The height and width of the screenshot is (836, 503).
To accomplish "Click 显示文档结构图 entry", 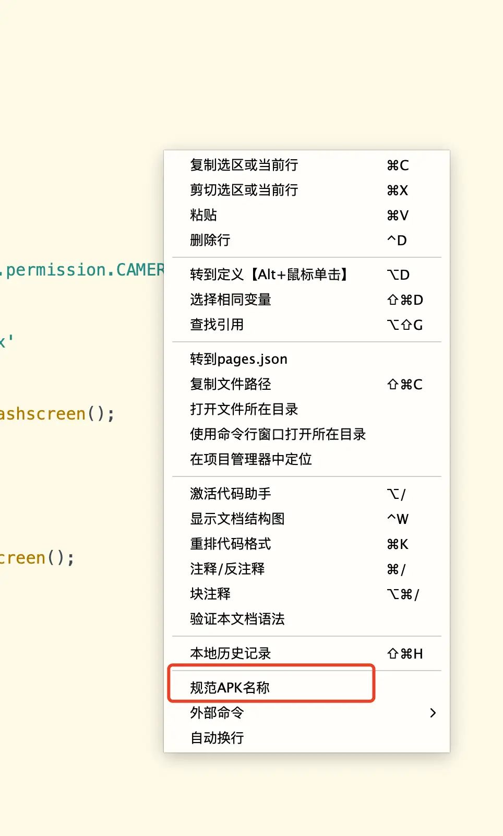I will (237, 519).
